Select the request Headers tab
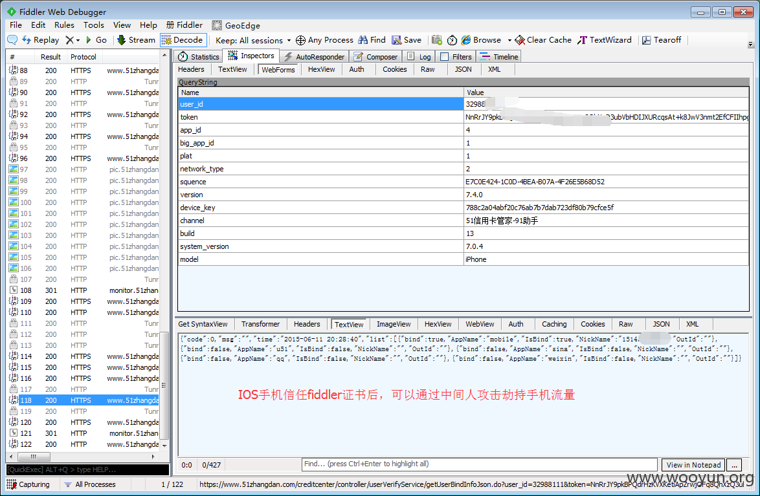The width and height of the screenshot is (760, 496). tap(191, 69)
